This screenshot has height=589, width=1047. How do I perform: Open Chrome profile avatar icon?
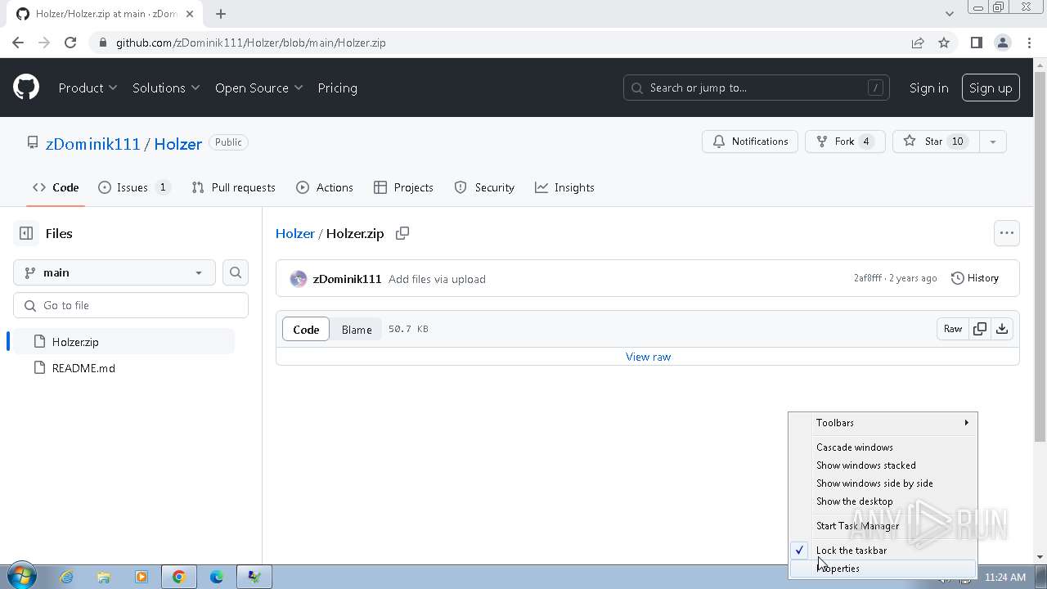pyautogui.click(x=1003, y=43)
